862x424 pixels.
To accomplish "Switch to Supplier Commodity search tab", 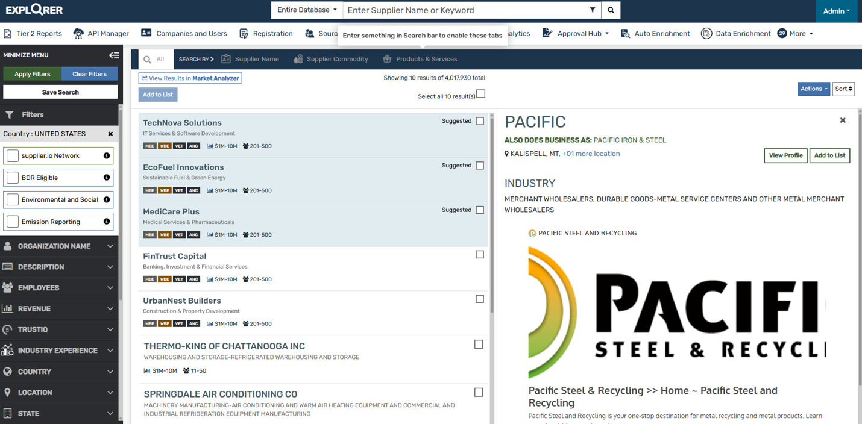I will [331, 59].
